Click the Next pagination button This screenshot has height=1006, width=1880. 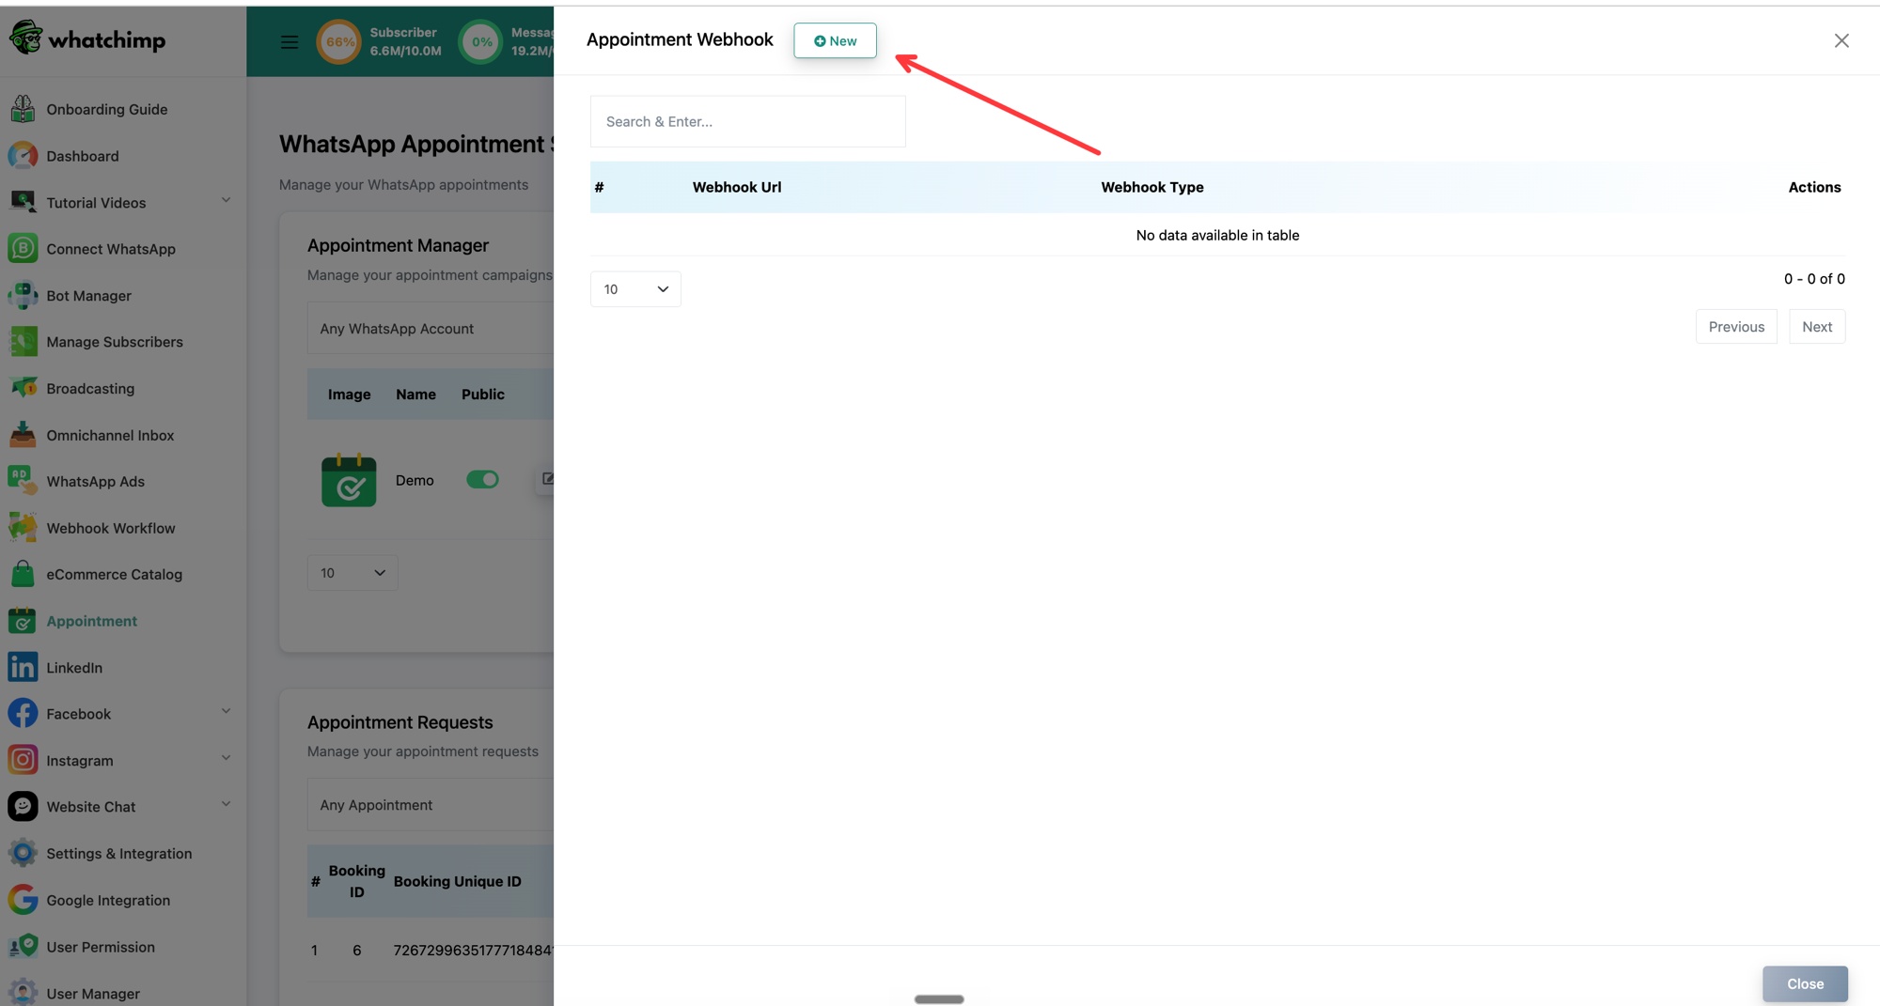(x=1817, y=326)
